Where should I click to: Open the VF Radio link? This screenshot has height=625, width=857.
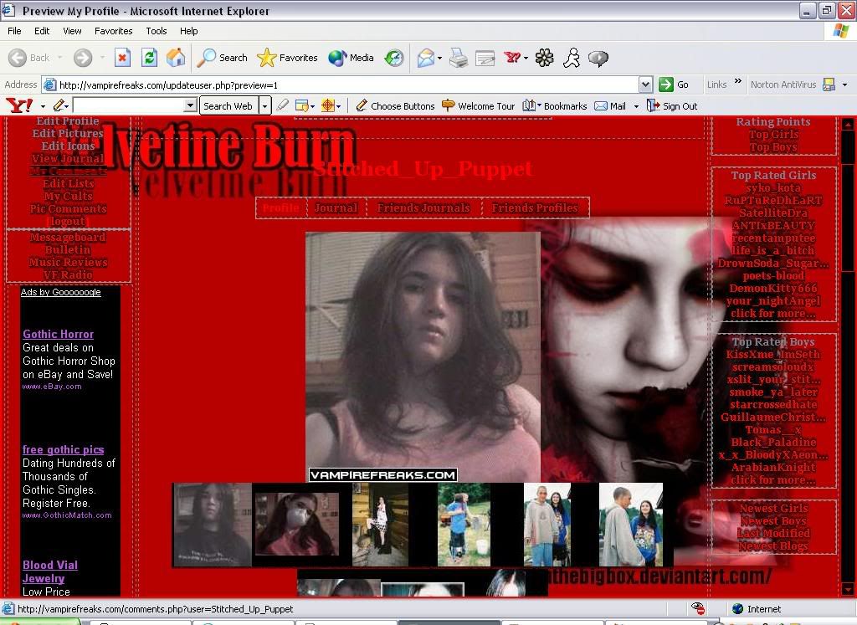[68, 274]
